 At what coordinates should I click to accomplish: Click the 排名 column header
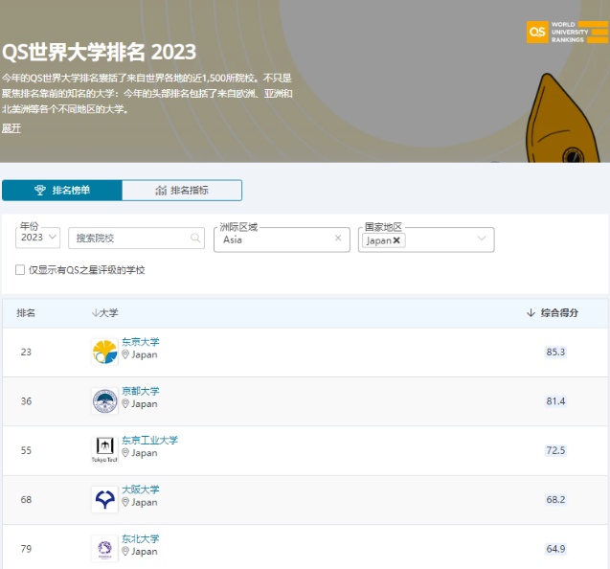(26, 313)
